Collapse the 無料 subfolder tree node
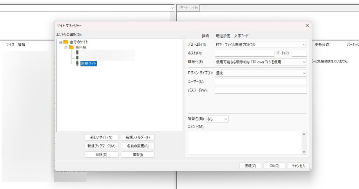 tap(66, 47)
